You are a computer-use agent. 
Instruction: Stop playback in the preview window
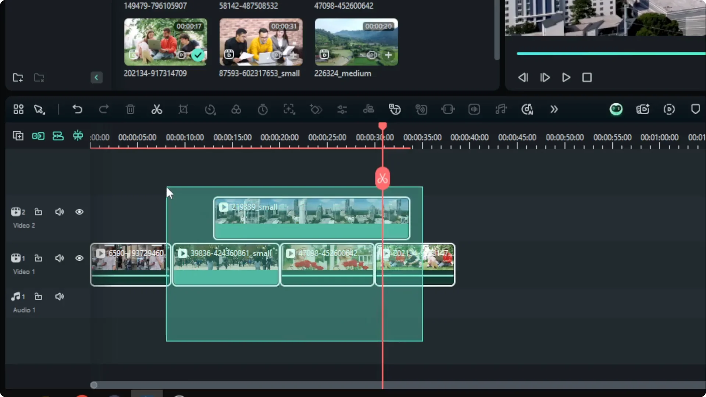(x=587, y=77)
